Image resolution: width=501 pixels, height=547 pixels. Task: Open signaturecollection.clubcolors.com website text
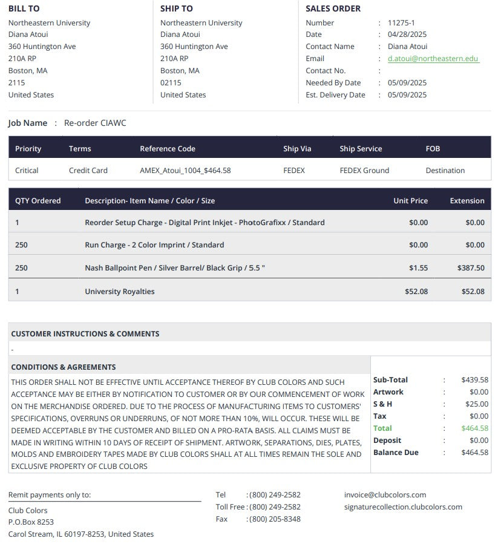point(403,507)
